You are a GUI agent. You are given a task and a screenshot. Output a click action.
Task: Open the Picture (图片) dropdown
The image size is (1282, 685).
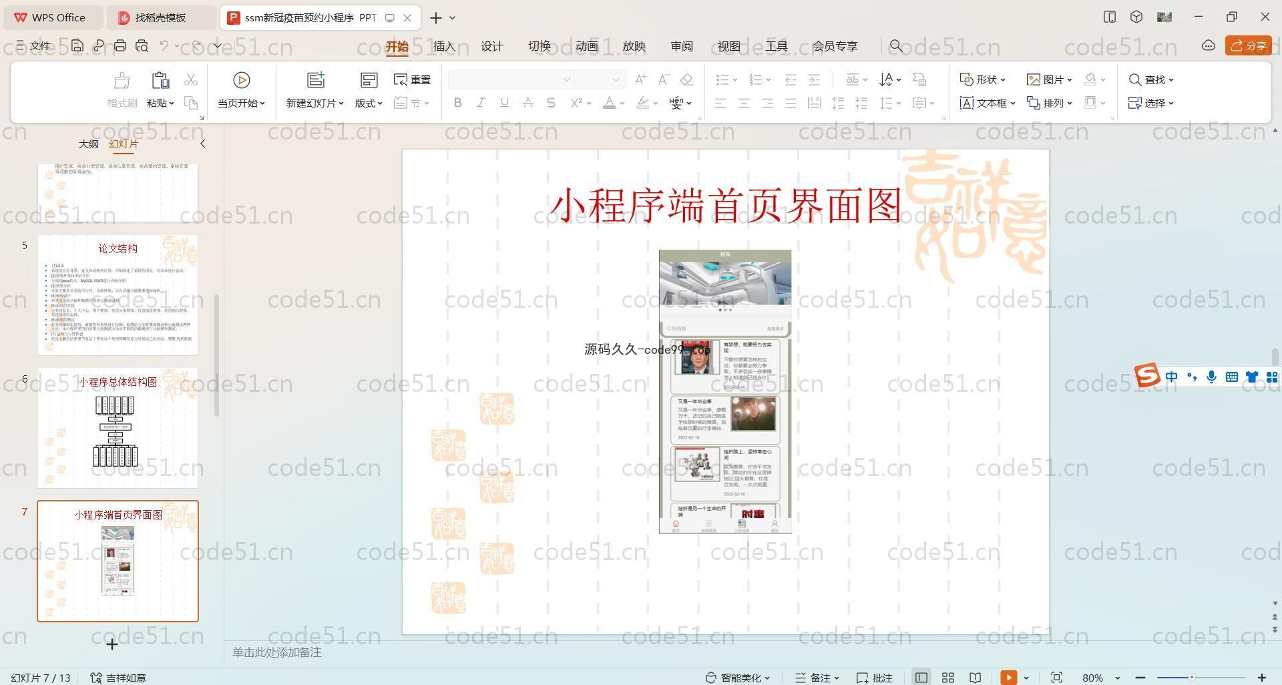1049,79
